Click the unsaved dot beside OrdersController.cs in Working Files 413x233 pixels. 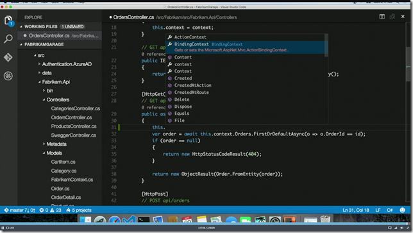pos(25,35)
